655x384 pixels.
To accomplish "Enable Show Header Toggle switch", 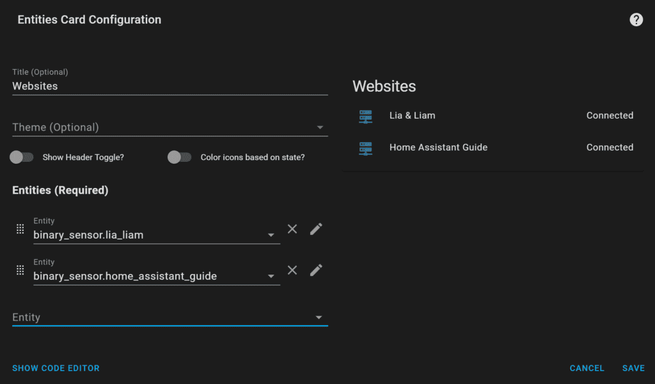I will click(x=22, y=157).
